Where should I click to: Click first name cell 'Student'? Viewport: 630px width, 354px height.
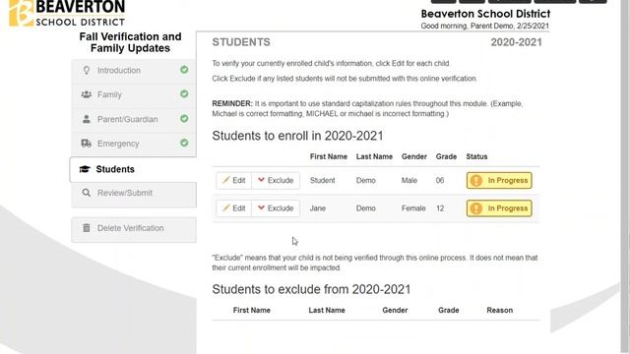322,181
